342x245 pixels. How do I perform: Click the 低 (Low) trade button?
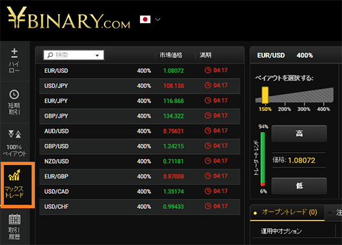(299, 186)
